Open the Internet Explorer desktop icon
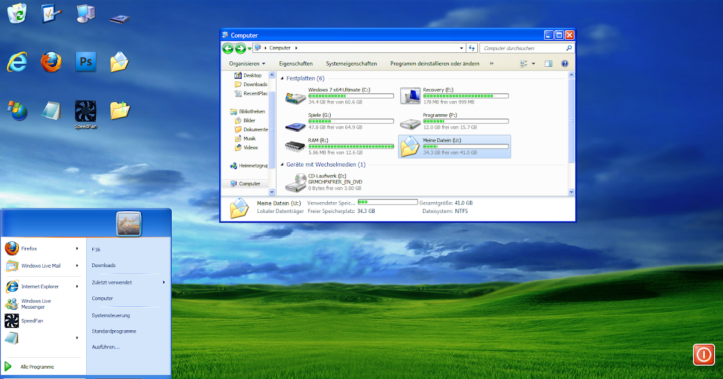This screenshot has height=379, width=723. tap(17, 61)
